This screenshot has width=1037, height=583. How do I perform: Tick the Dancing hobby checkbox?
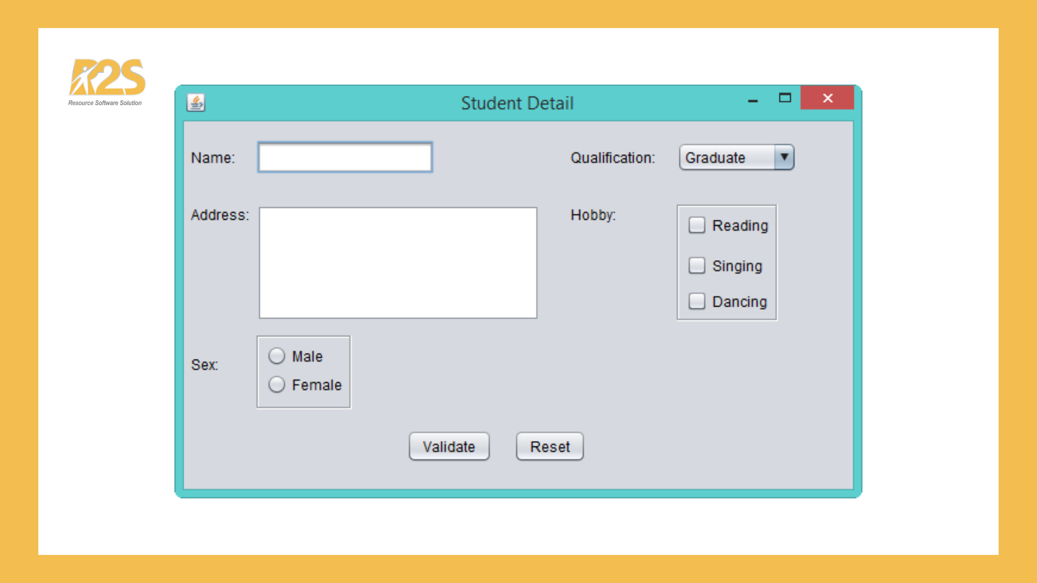click(x=697, y=301)
